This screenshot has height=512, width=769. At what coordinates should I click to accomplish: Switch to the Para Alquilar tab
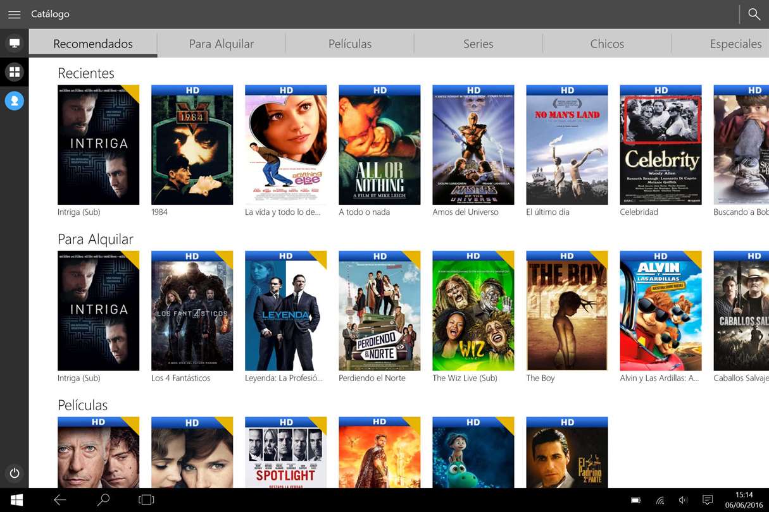tap(222, 44)
